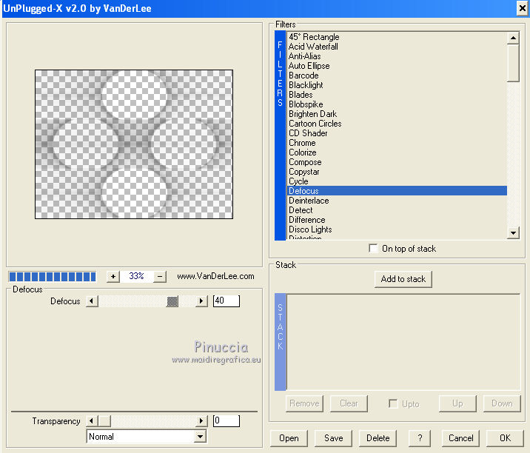Screen dimensions: 530x453
Task: Enable On top of stack checkbox
Action: point(373,249)
